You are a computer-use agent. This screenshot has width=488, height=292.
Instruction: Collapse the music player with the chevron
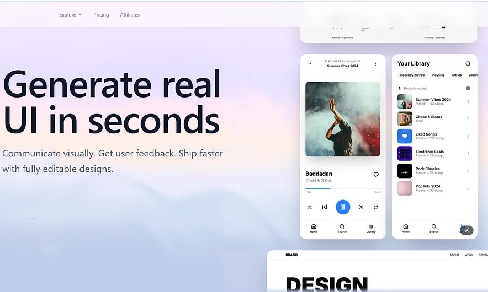pyautogui.click(x=309, y=64)
